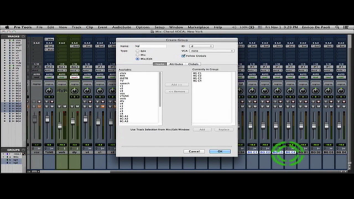This screenshot has width=354, height=199.
Task: Toggle input monitoring on BG D4 track
Action: point(339,102)
